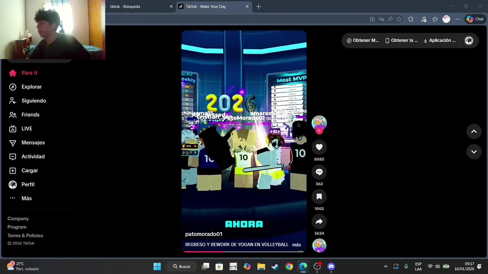Open the Windows Start menu

(x=157, y=266)
